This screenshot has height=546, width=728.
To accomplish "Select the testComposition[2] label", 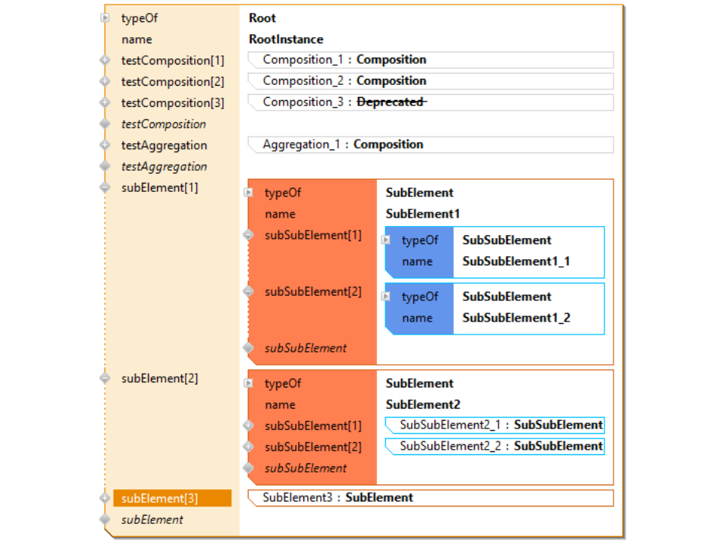I will tap(173, 82).
